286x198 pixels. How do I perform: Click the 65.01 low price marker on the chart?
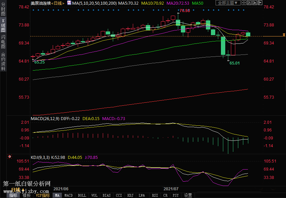pyautogui.click(x=235, y=63)
